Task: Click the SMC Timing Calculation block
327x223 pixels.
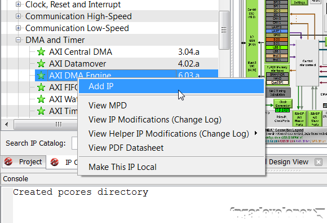Action: (277, 93)
